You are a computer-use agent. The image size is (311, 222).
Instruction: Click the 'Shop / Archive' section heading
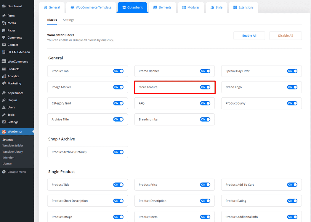tap(62, 139)
